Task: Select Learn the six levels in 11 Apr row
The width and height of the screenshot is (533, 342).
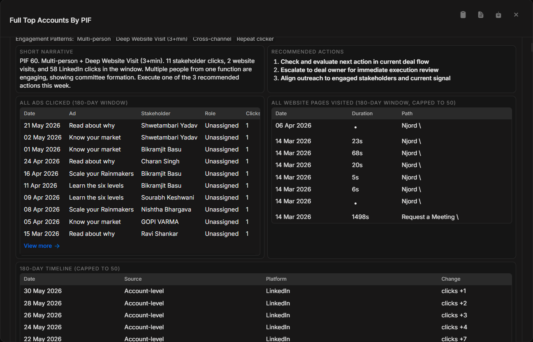Action: coord(96,186)
